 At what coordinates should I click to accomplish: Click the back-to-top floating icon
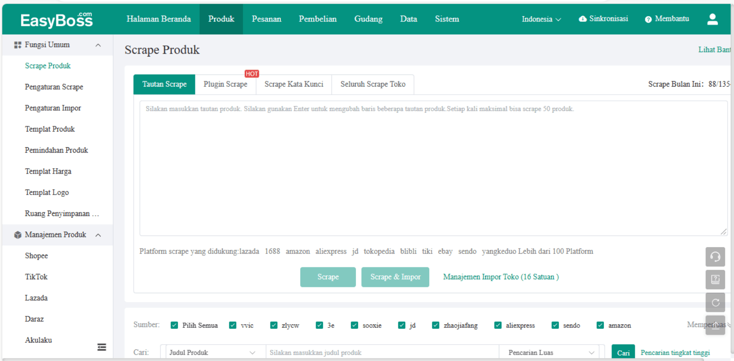pos(715,325)
